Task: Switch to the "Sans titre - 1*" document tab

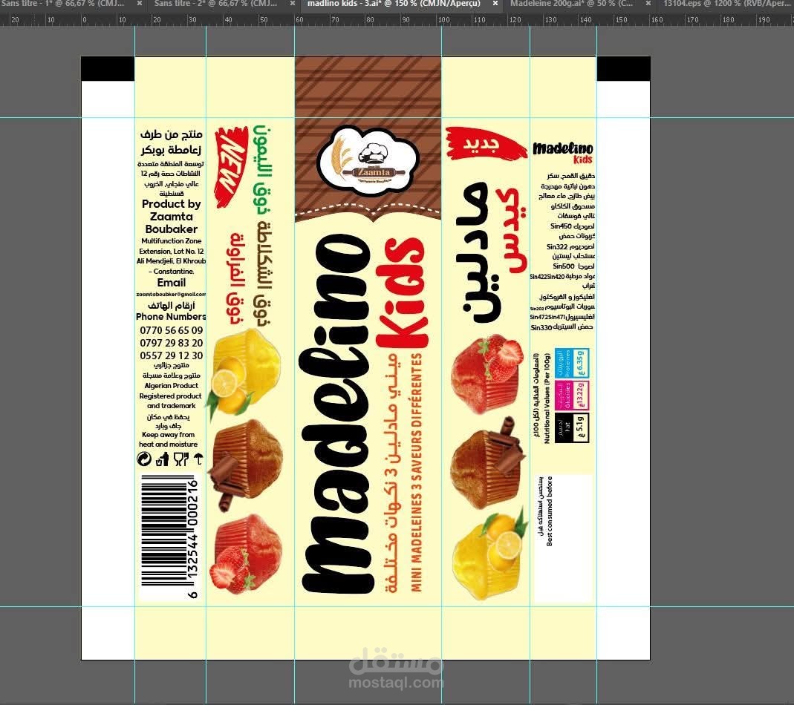Action: pyautogui.click(x=63, y=4)
